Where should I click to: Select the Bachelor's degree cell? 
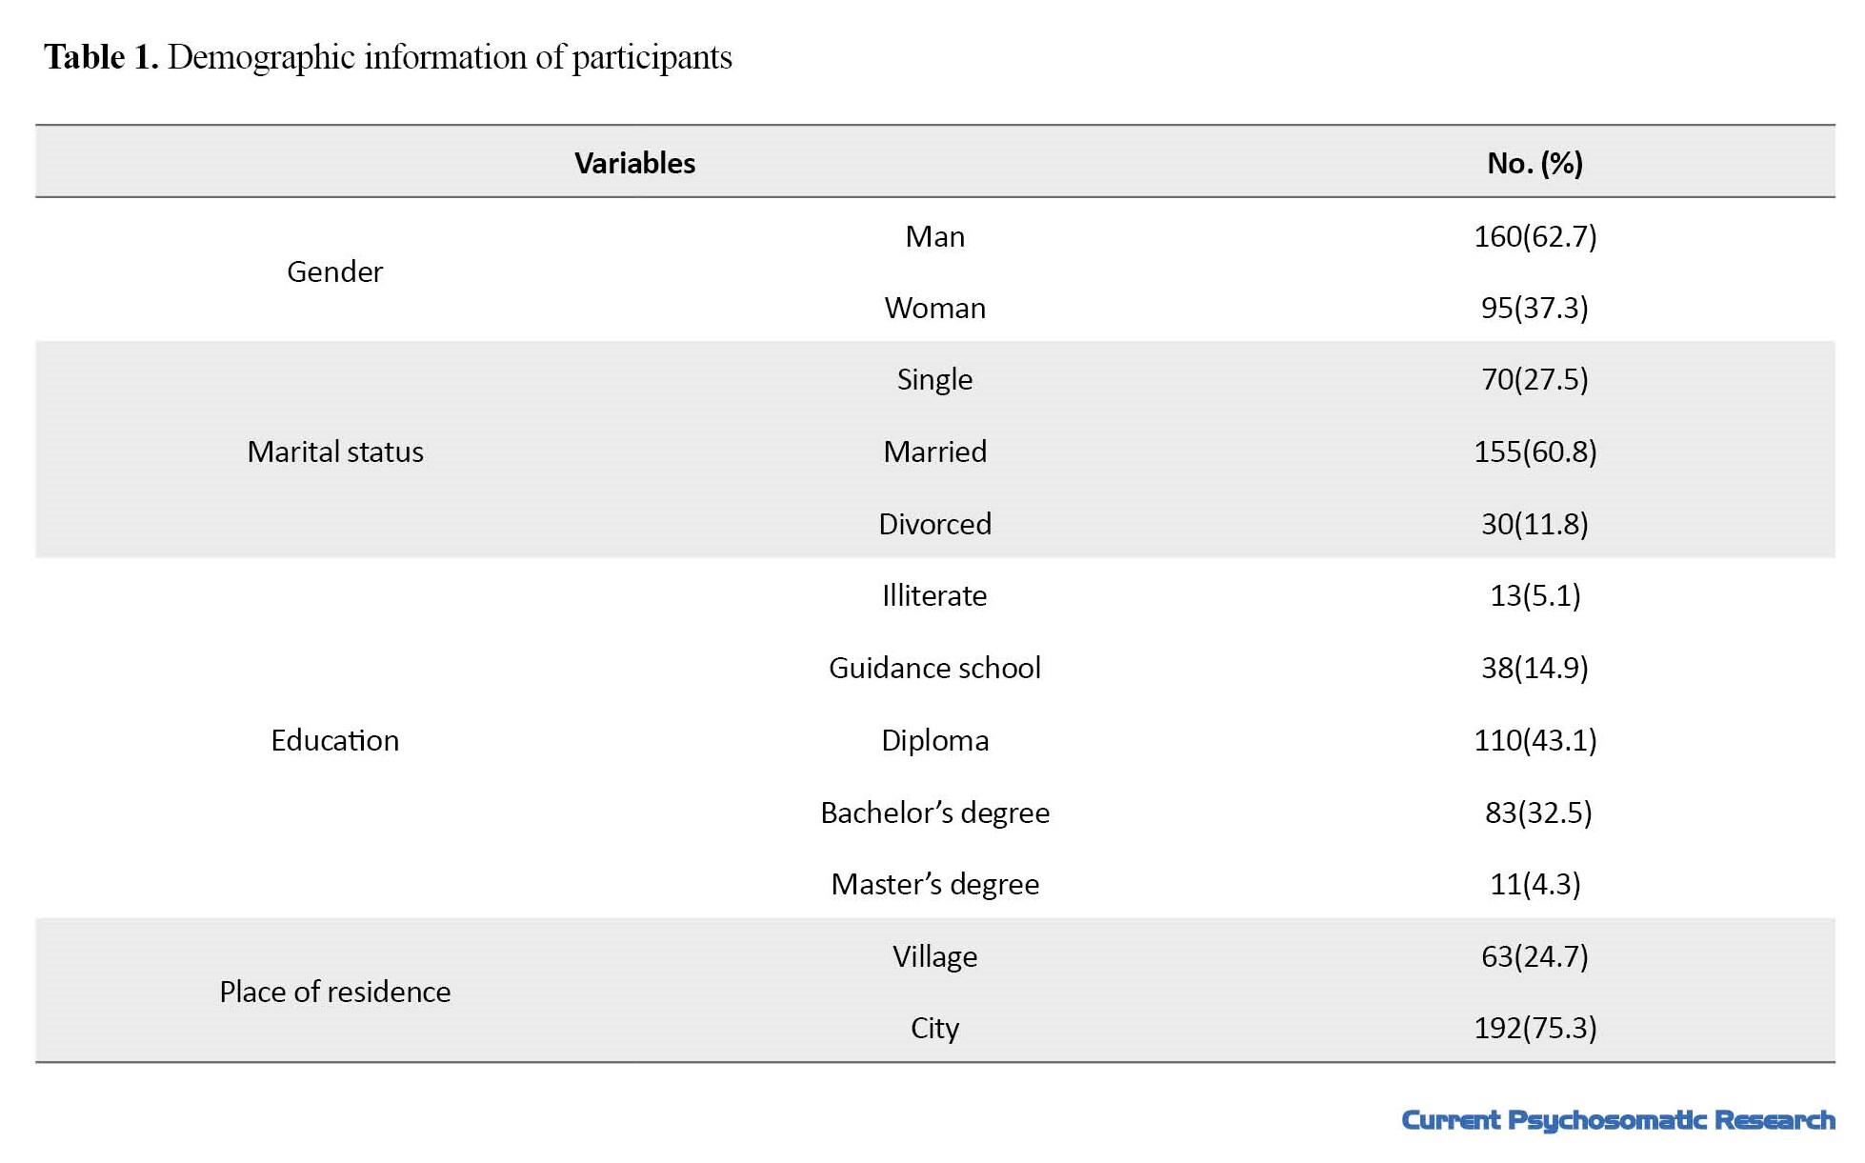pos(934,812)
